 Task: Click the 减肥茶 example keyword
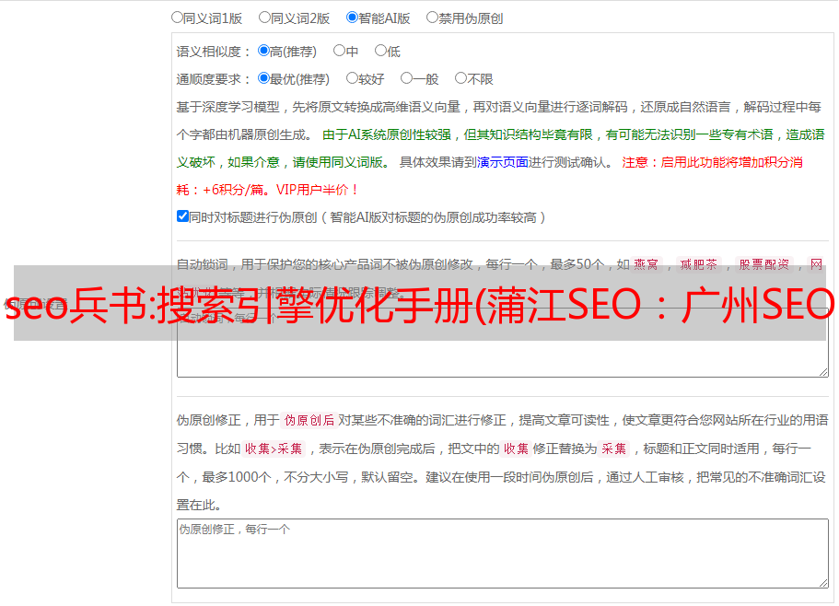click(698, 264)
